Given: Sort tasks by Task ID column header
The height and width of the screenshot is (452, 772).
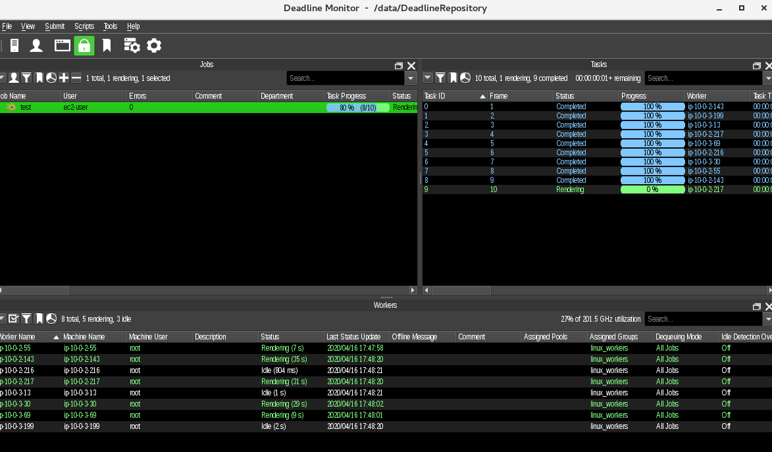Looking at the screenshot, I should click(x=455, y=96).
